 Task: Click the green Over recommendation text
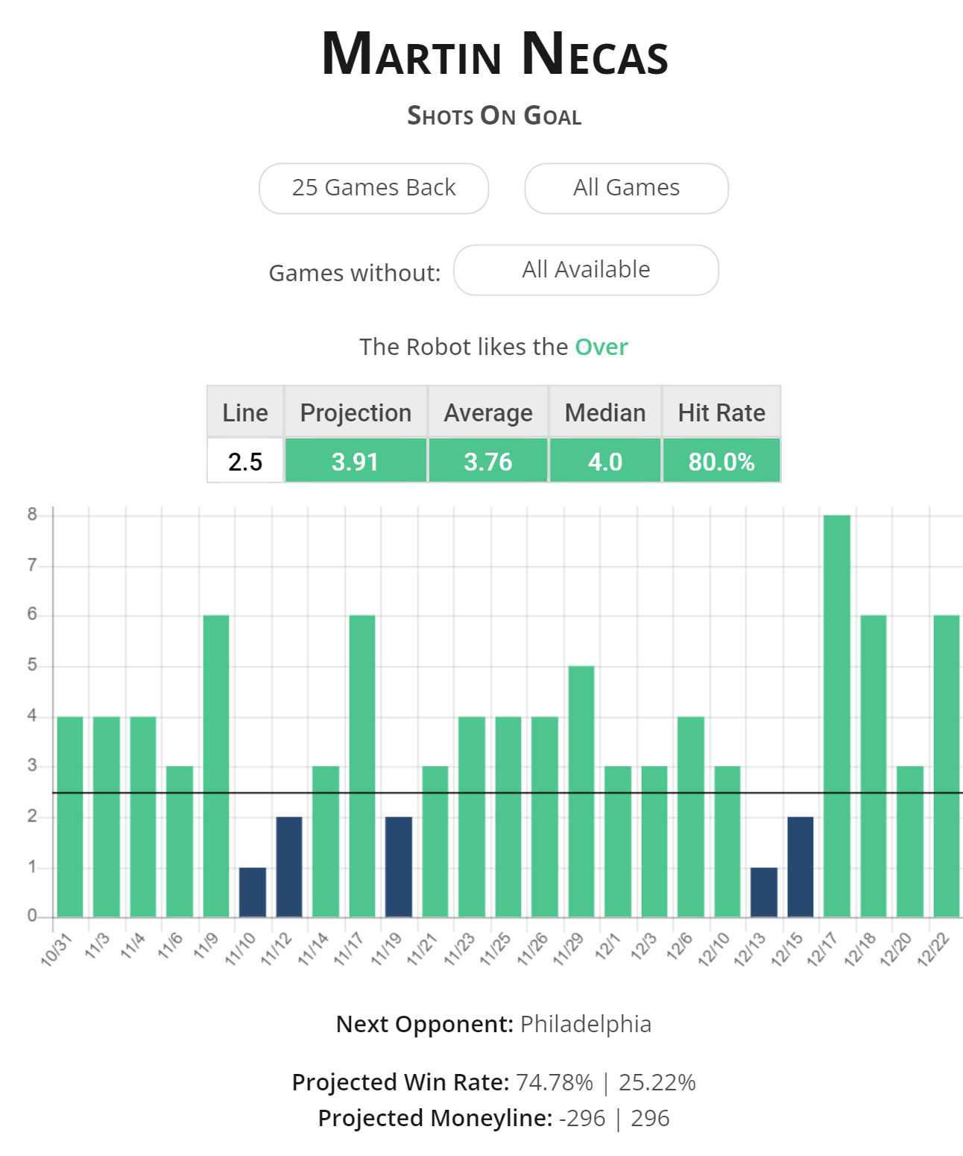tap(602, 347)
